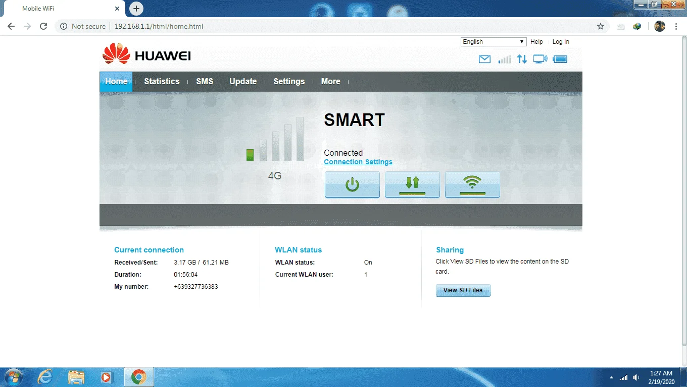Click the connected devices monitor icon
This screenshot has height=387, width=687.
[x=541, y=59]
